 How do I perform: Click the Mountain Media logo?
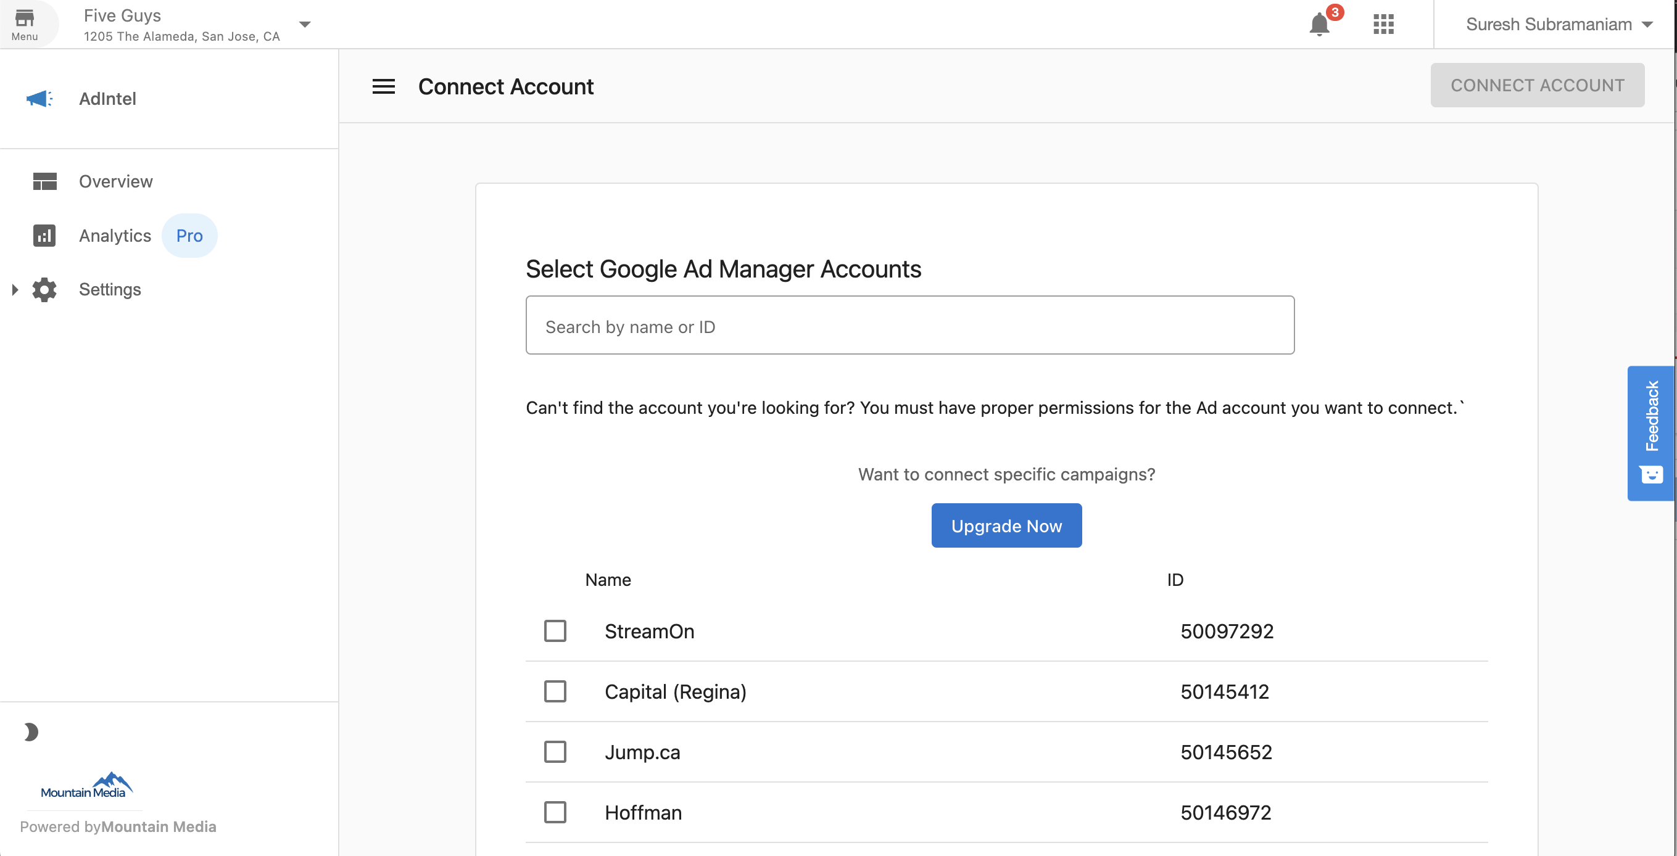click(86, 785)
